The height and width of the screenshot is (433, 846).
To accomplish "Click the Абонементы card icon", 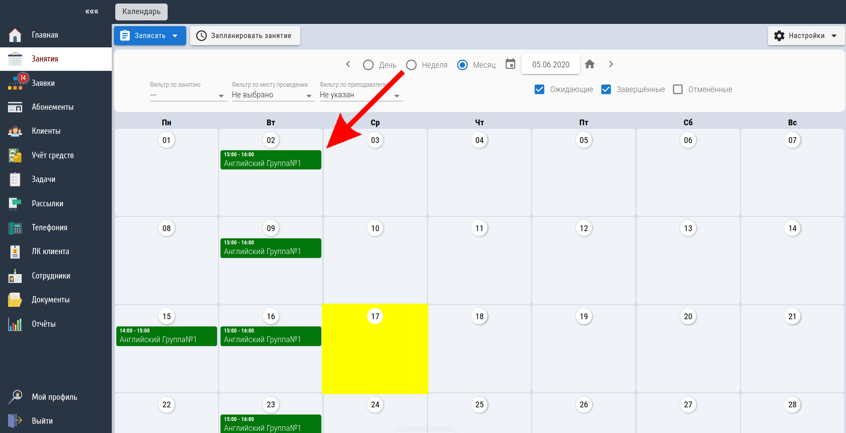I will pos(15,107).
